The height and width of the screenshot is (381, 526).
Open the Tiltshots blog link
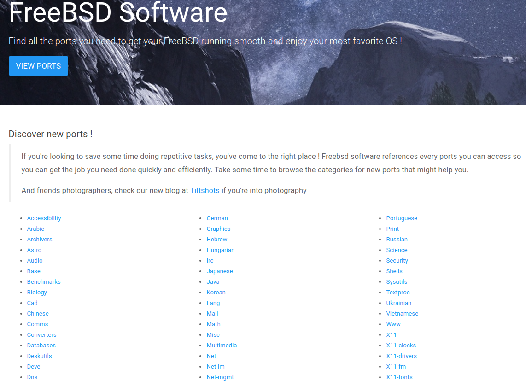205,190
